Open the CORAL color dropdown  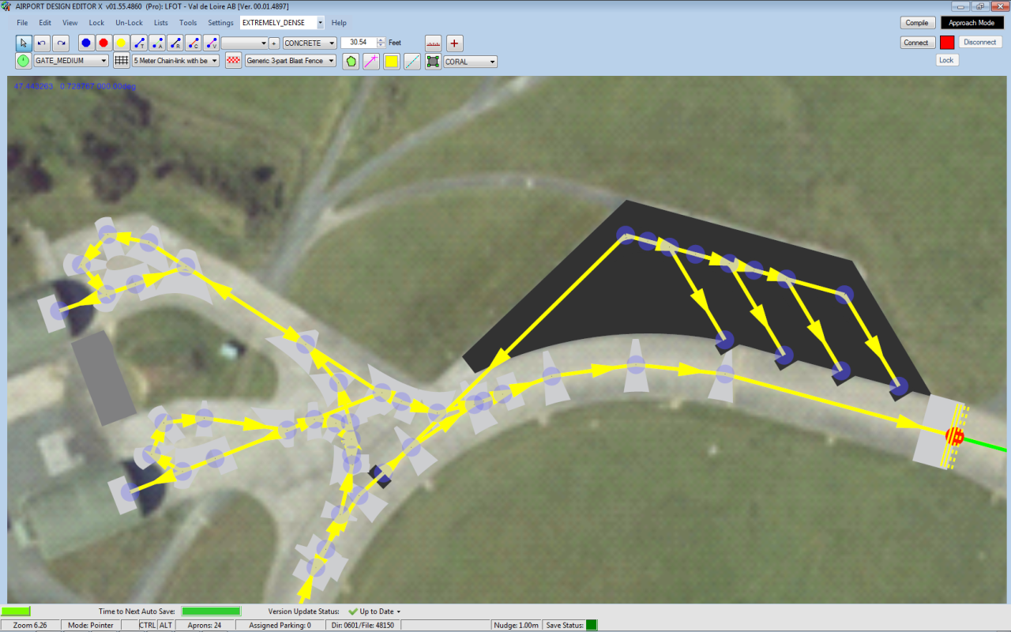(x=470, y=61)
